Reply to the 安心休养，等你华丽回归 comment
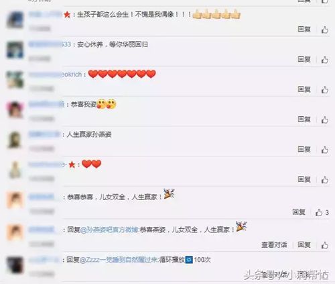Image resolution: width=335 pixels, height=284 pixels. click(x=304, y=59)
